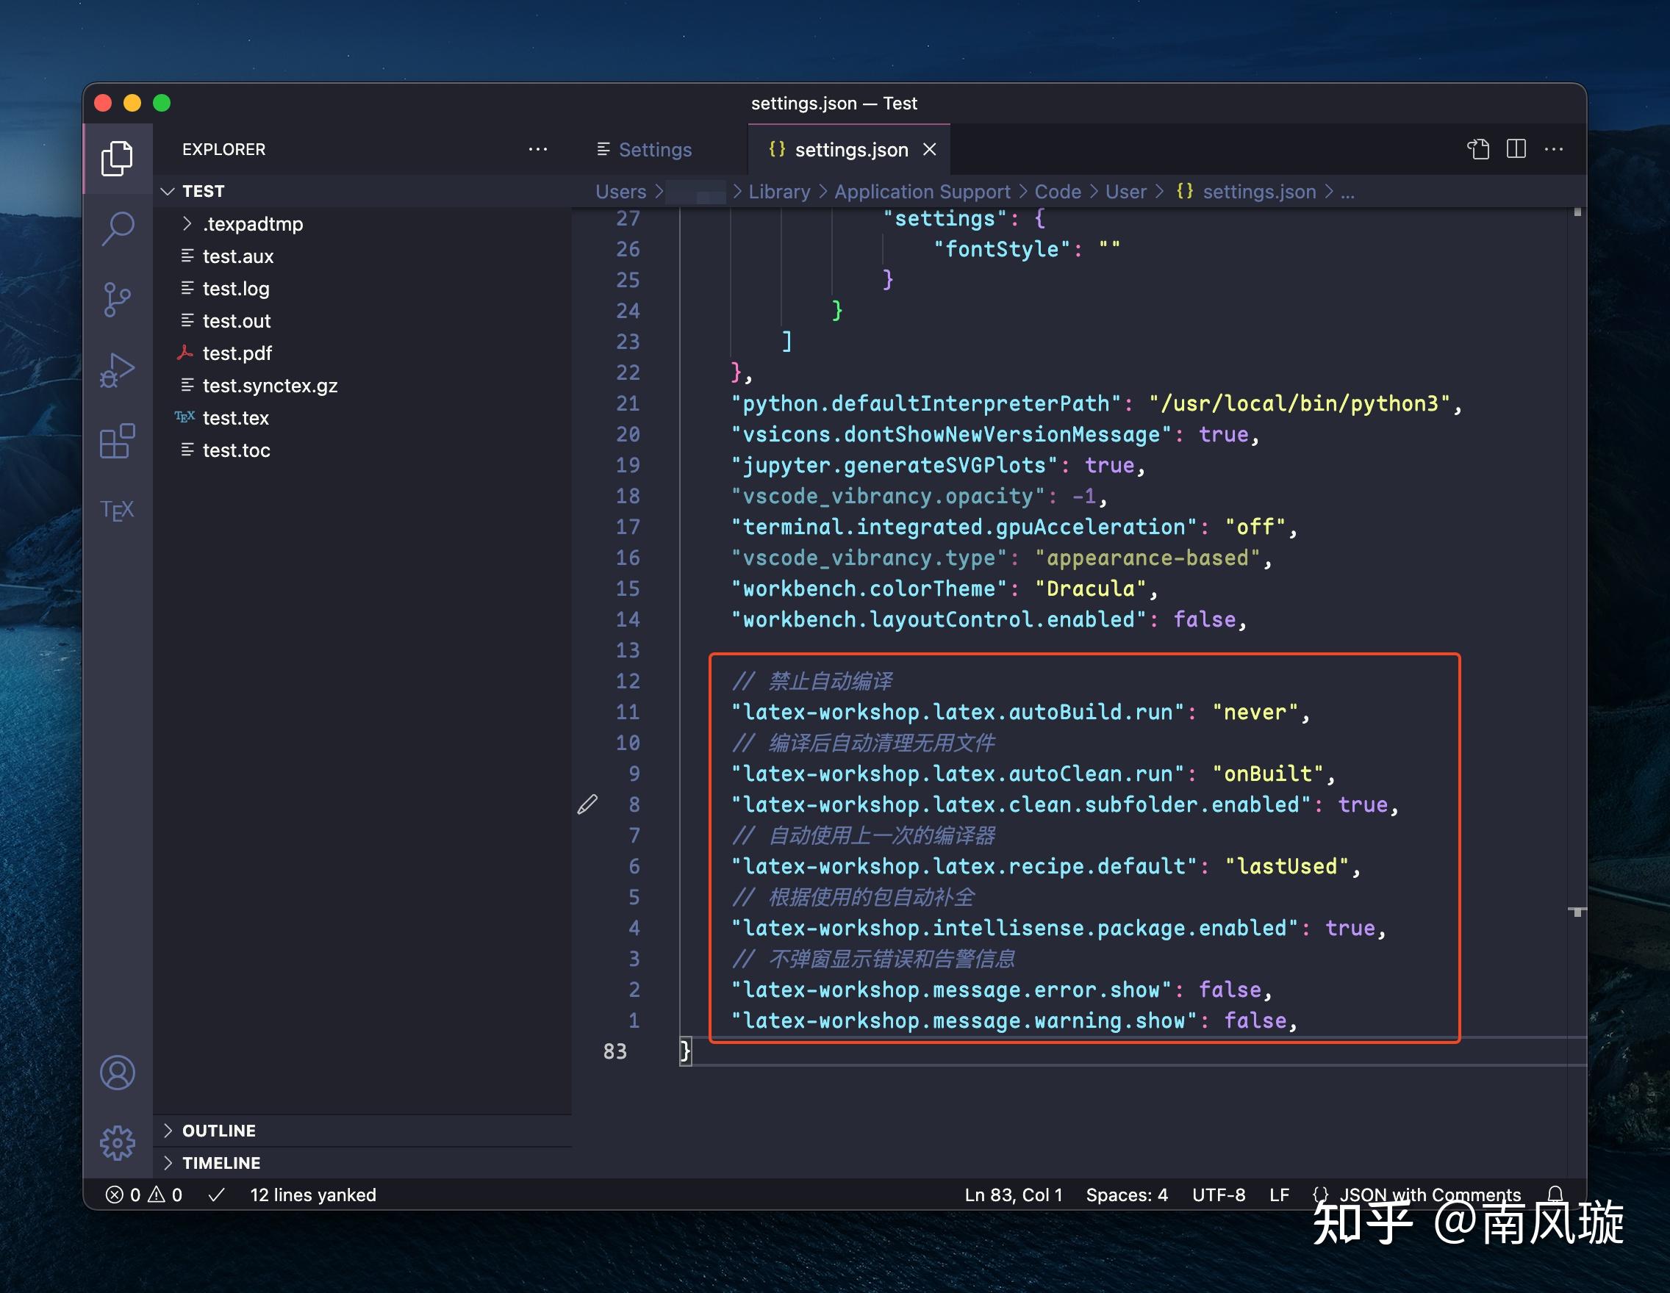Open the Search view in activity bar
The width and height of the screenshot is (1670, 1293).
pos(118,228)
